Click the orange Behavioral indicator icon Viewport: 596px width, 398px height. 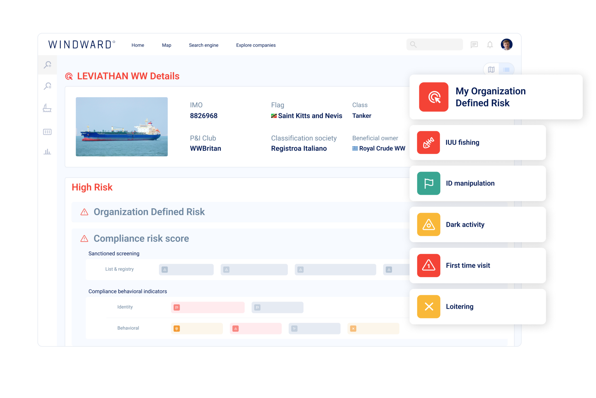coord(177,329)
